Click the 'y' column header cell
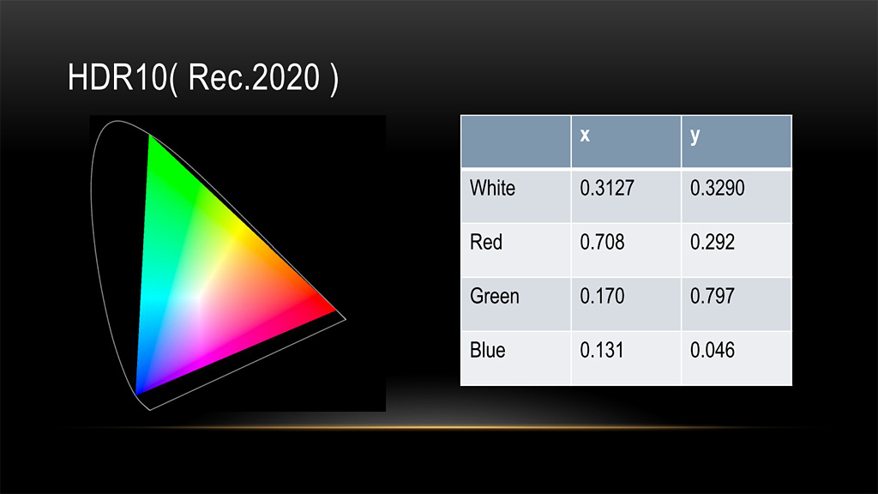Viewport: 878px width, 494px height. (737, 142)
